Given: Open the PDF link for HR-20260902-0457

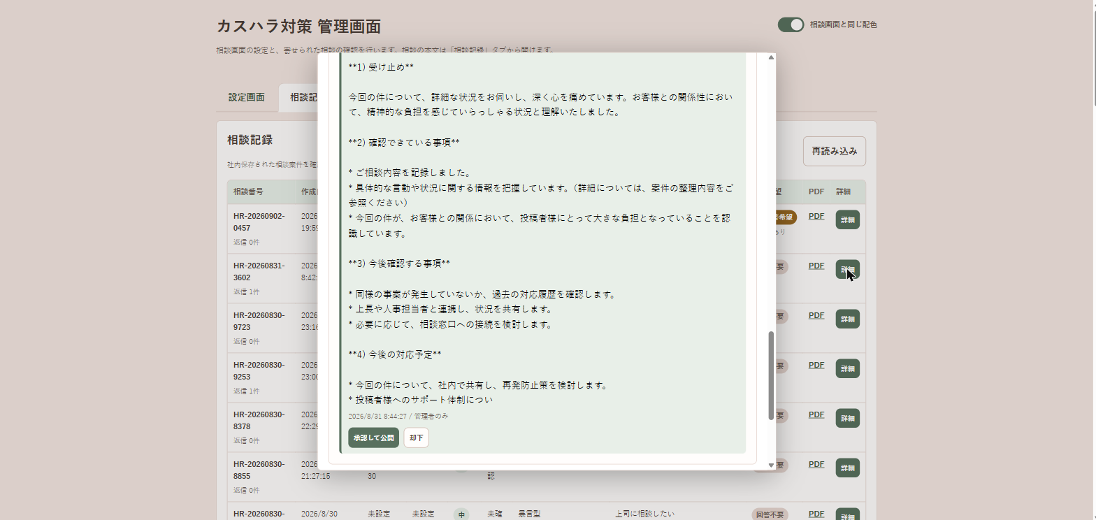Looking at the screenshot, I should click(x=816, y=216).
